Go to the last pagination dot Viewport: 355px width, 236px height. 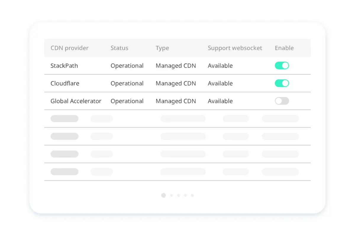[192, 195]
